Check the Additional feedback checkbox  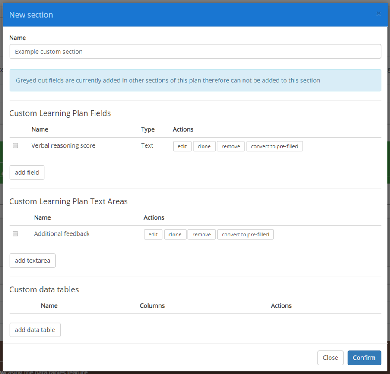15,233
